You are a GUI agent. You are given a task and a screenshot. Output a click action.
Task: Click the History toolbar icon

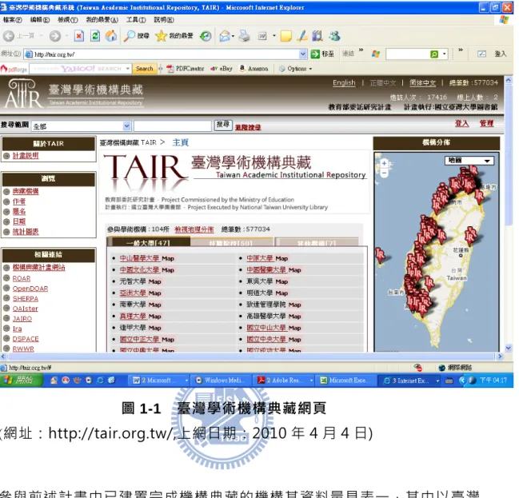point(206,36)
